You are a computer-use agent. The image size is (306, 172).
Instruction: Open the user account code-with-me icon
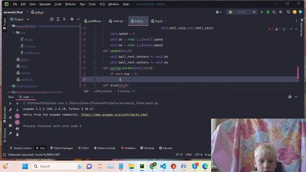click(x=218, y=12)
